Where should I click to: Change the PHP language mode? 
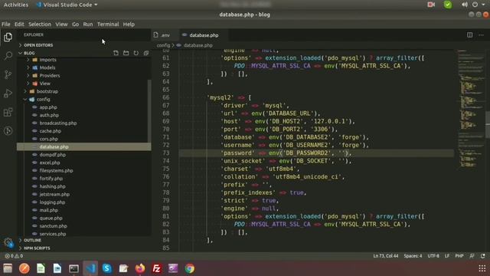(x=459, y=256)
